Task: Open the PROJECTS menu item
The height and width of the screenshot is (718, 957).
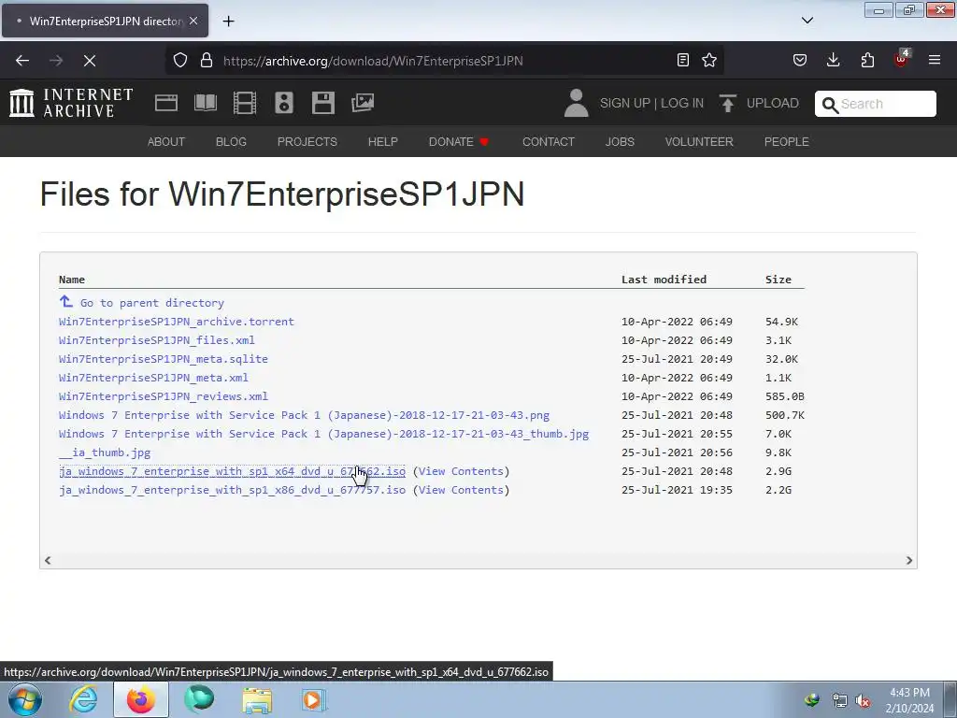Action: pos(307,142)
